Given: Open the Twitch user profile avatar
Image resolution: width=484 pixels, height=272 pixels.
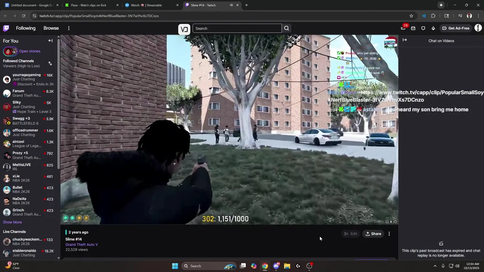Looking at the screenshot, I should point(478,28).
